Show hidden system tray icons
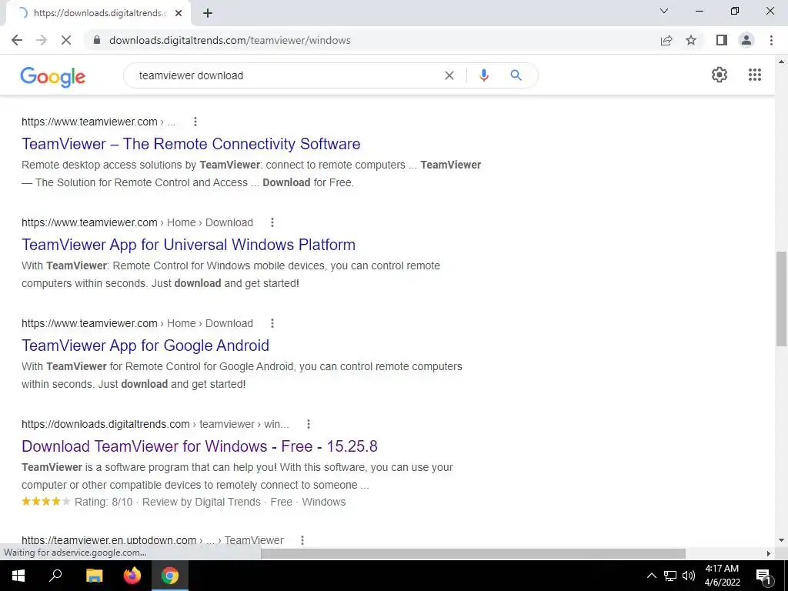 [x=651, y=576]
